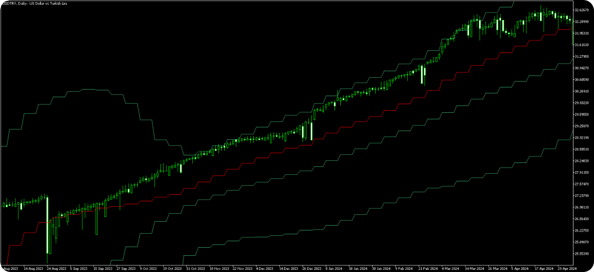Select the 27.91150 price label

click(x=583, y=173)
